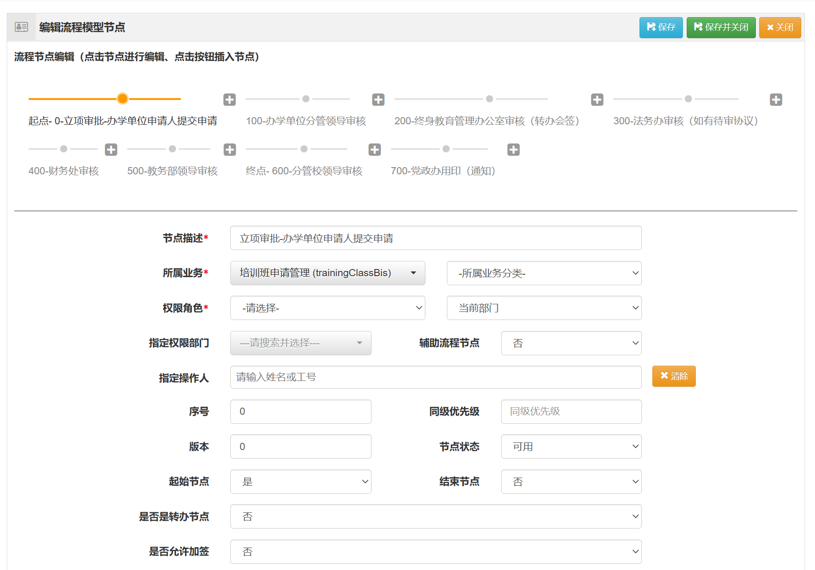Click the 保存 button

(x=661, y=27)
